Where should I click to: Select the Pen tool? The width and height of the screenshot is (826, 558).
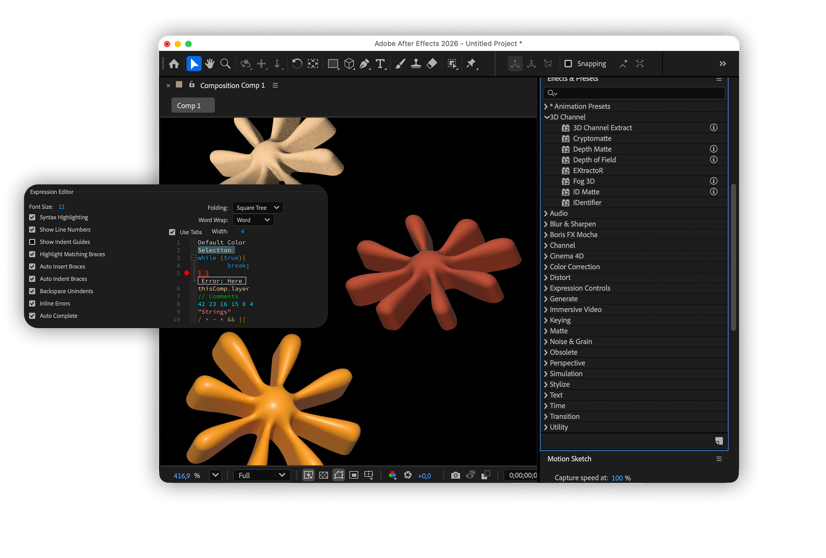[x=364, y=64]
